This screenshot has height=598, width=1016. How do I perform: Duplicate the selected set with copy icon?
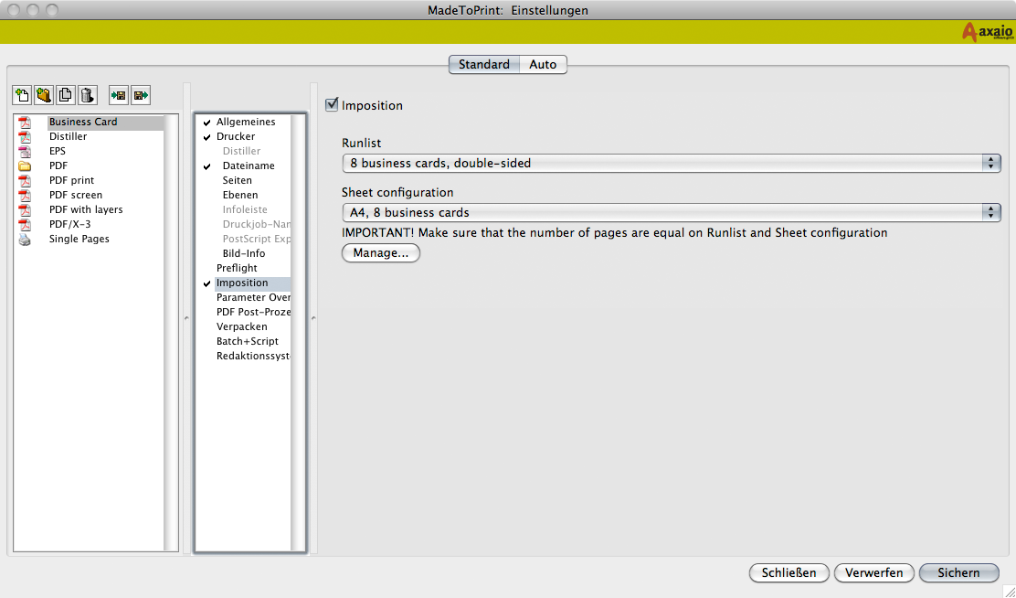(66, 95)
